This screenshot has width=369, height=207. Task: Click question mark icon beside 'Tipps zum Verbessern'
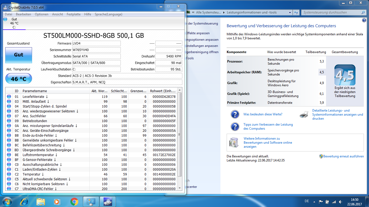tap(235, 126)
